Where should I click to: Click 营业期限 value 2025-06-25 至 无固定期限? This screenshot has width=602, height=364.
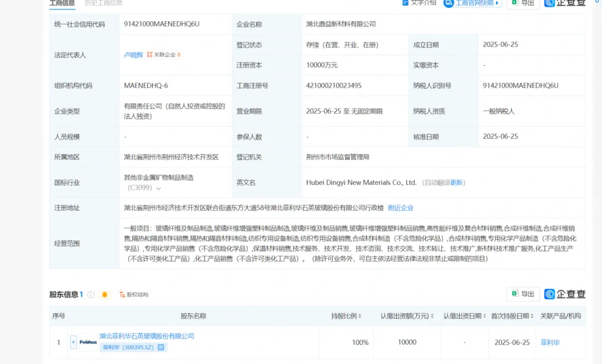click(x=344, y=111)
